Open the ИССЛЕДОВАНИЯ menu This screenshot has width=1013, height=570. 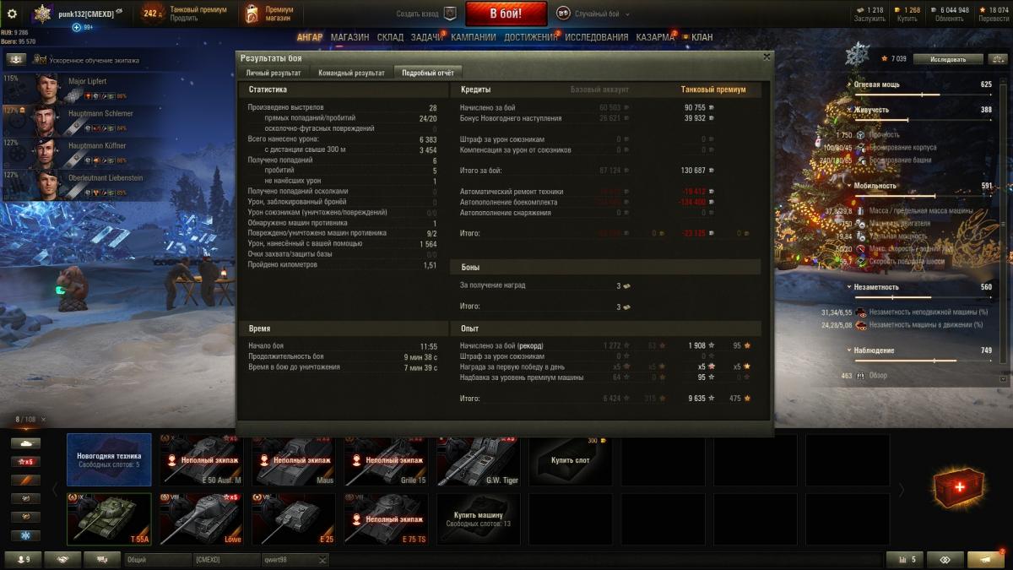click(x=596, y=37)
